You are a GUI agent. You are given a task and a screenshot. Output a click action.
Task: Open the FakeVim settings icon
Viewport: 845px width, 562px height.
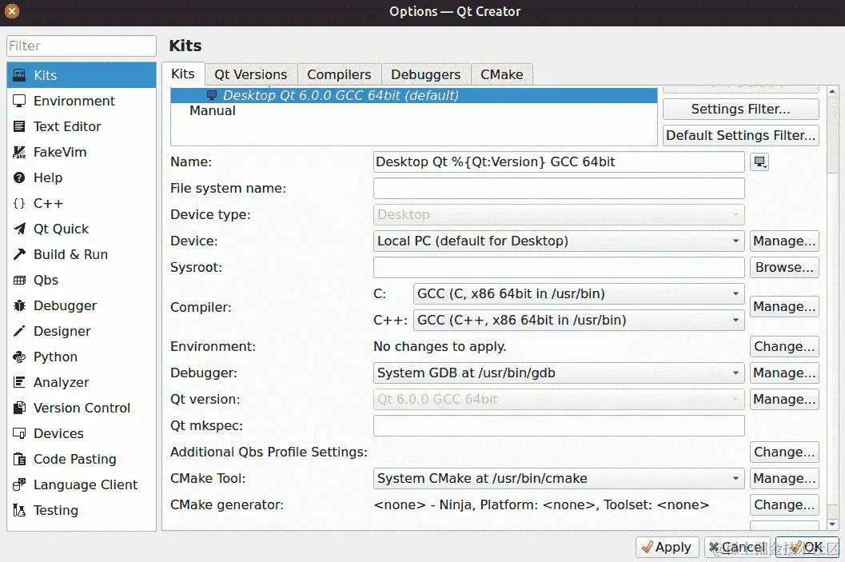[x=19, y=152]
